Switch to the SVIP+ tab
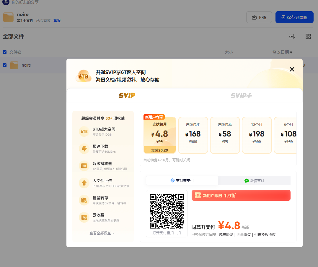This screenshot has width=318, height=267. click(241, 96)
